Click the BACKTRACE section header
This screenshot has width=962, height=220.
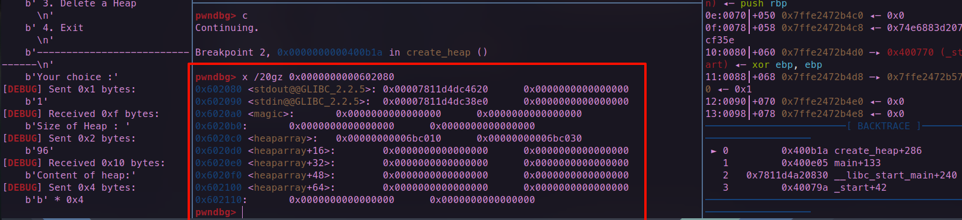click(884, 126)
